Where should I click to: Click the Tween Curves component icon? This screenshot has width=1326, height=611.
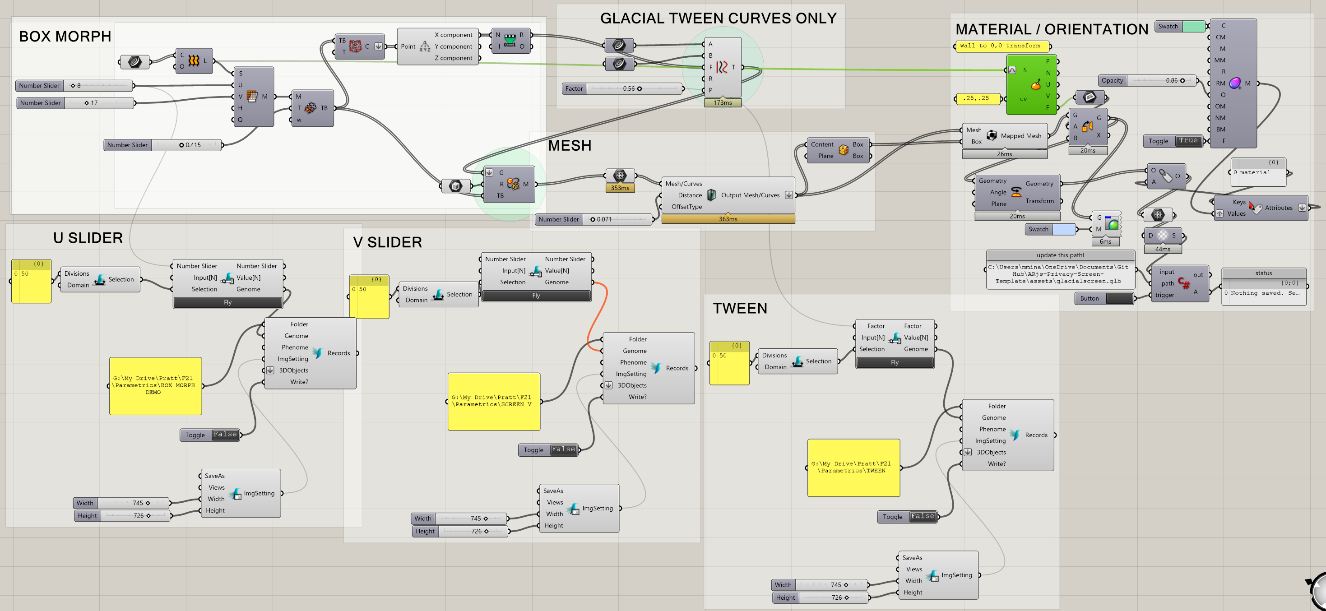point(722,67)
